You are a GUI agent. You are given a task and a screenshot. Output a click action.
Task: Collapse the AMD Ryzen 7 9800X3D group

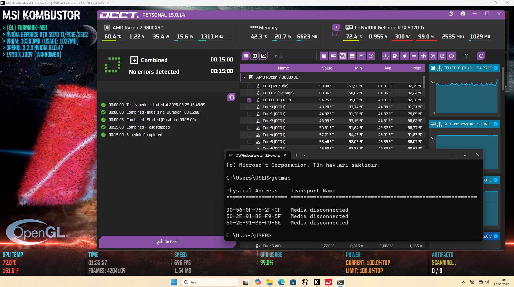[244, 77]
